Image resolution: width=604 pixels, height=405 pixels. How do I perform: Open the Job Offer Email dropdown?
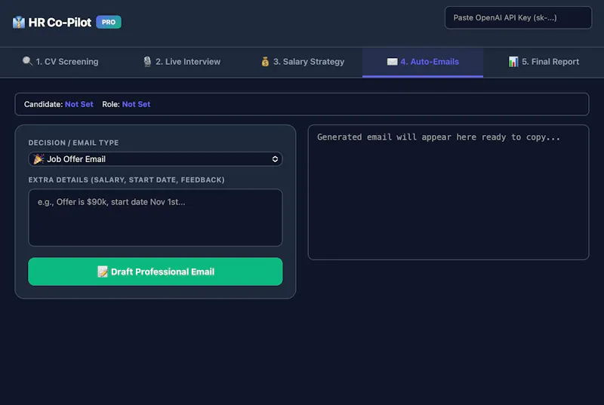coord(156,159)
